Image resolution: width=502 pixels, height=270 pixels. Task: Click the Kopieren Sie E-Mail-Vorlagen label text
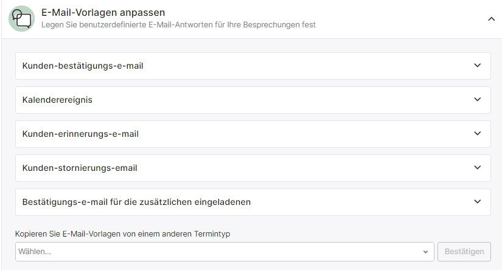123,234
